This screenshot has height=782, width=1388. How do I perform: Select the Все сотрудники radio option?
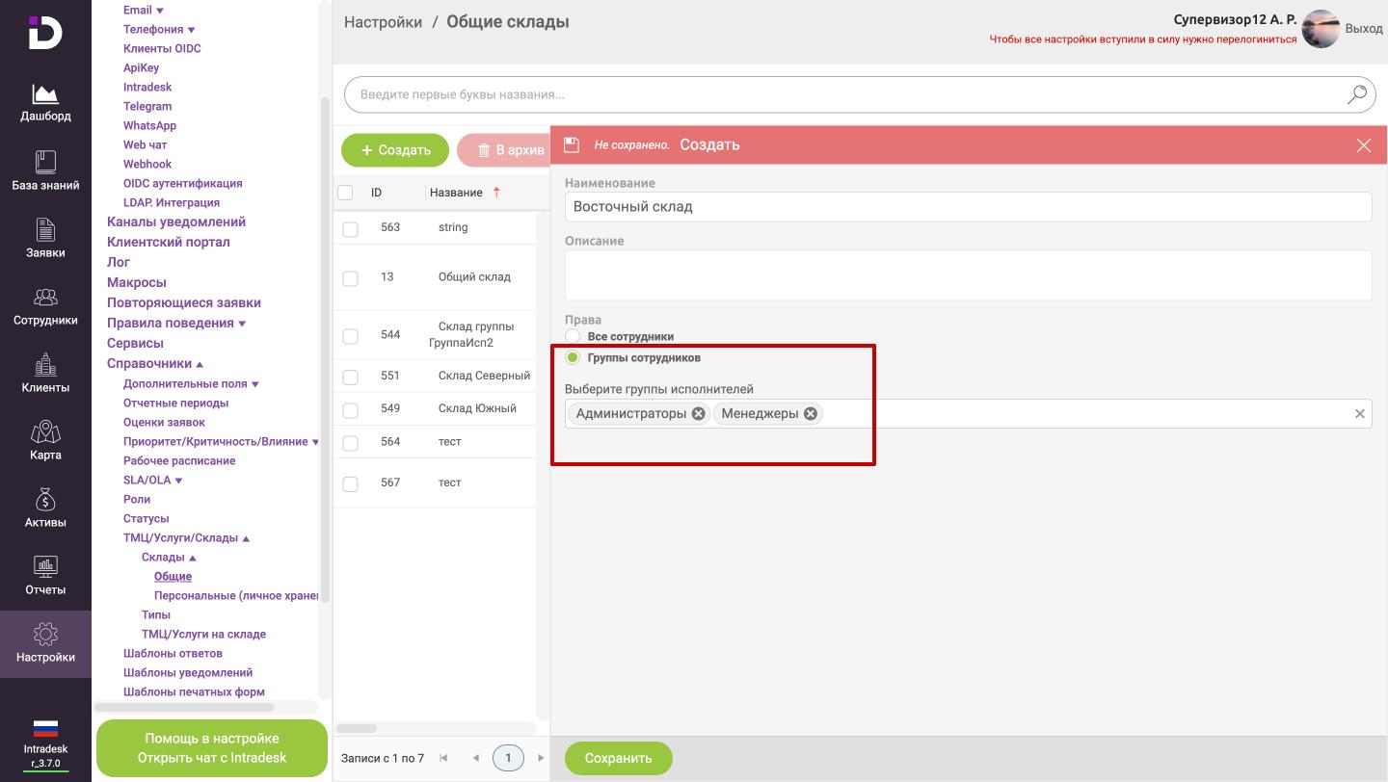click(573, 336)
